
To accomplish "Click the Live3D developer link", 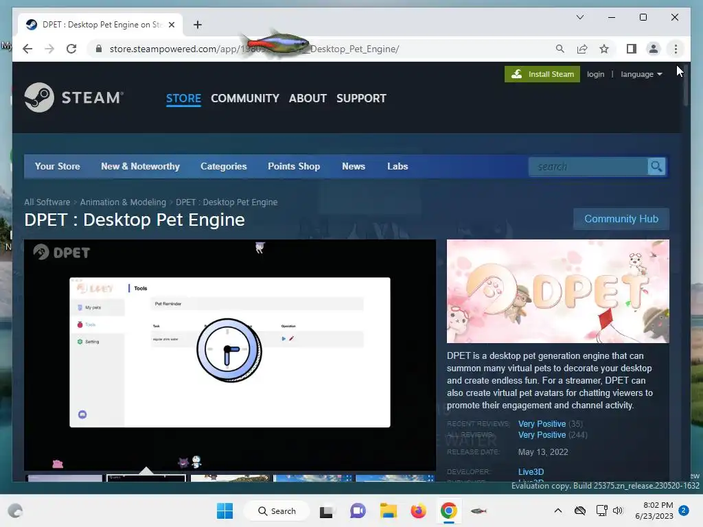I will 531,472.
